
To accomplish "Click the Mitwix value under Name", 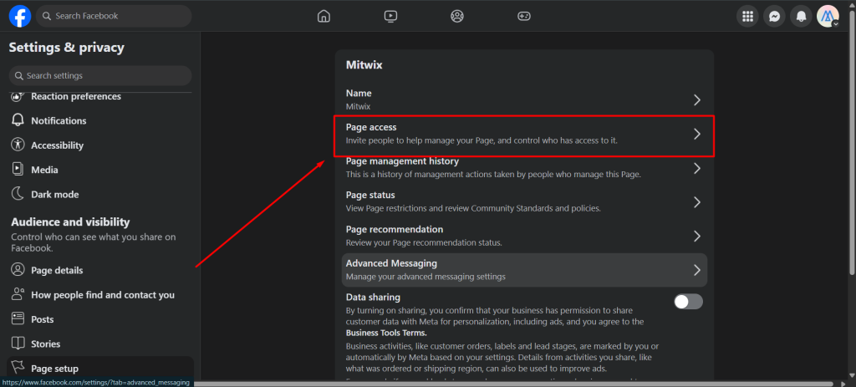I will [x=358, y=106].
